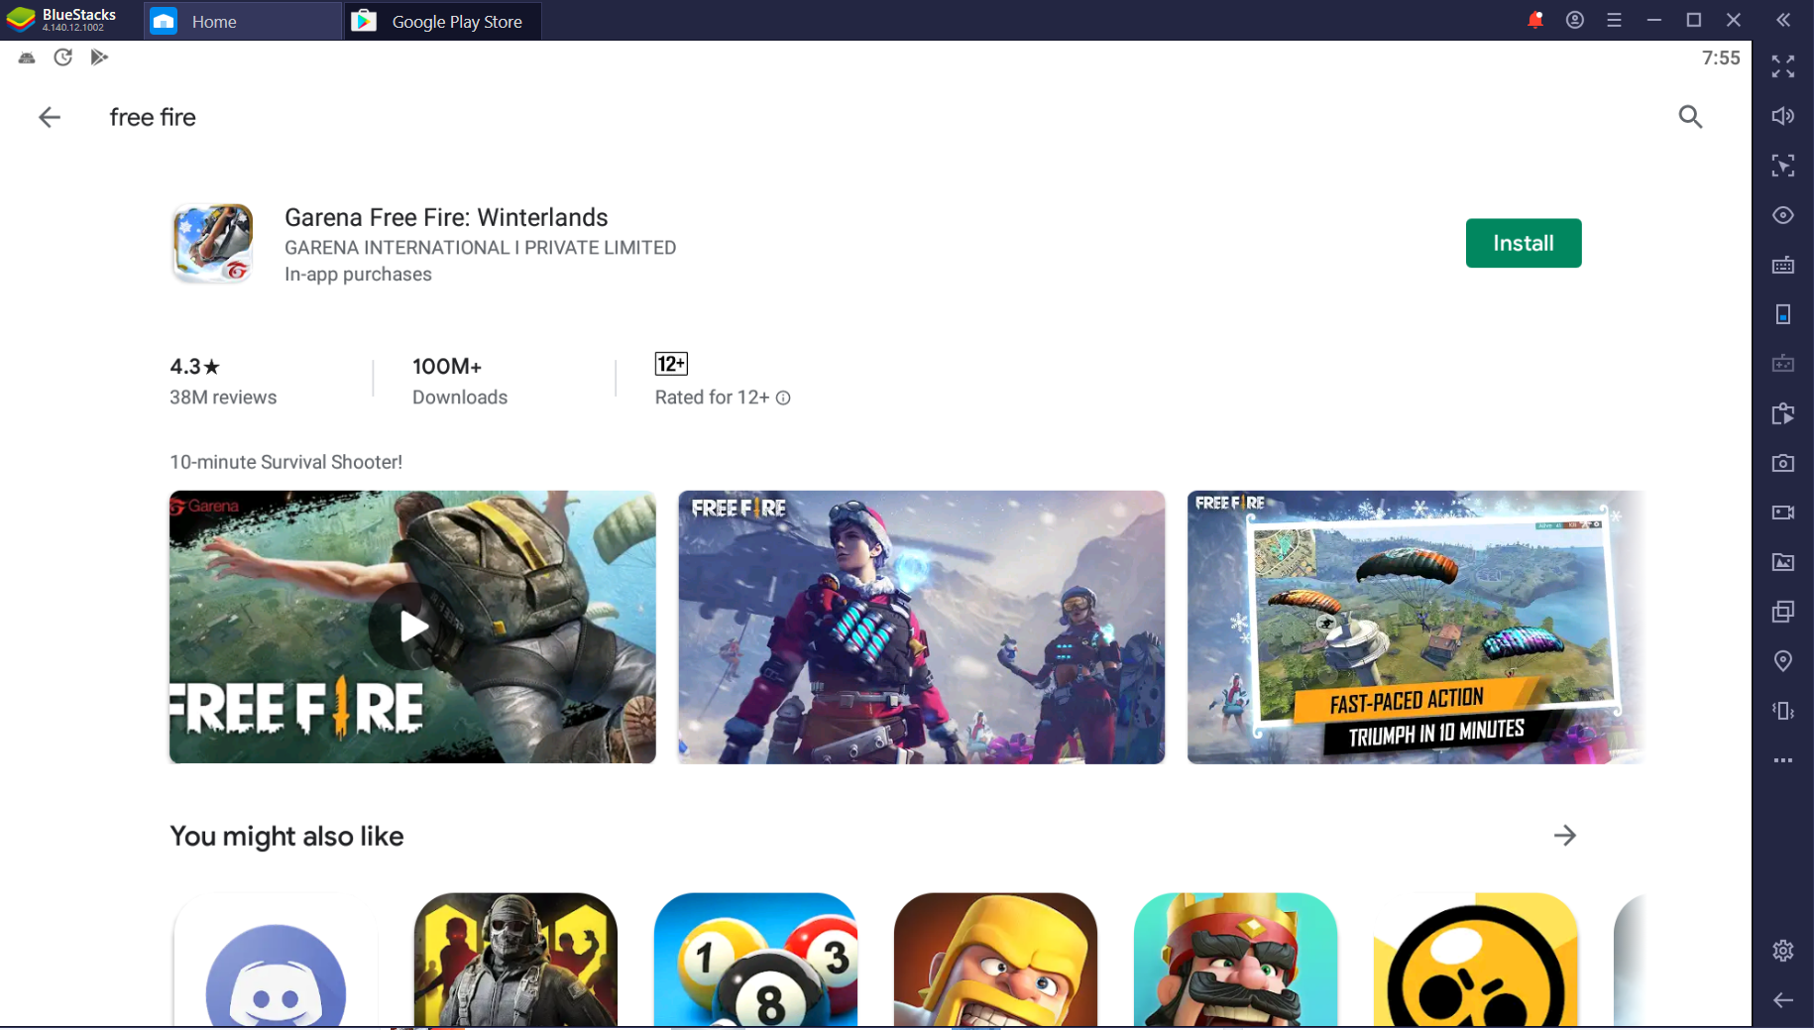This screenshot has height=1030, width=1814.
Task: Click the sidebar back arrow at bottom
Action: point(1783,1000)
